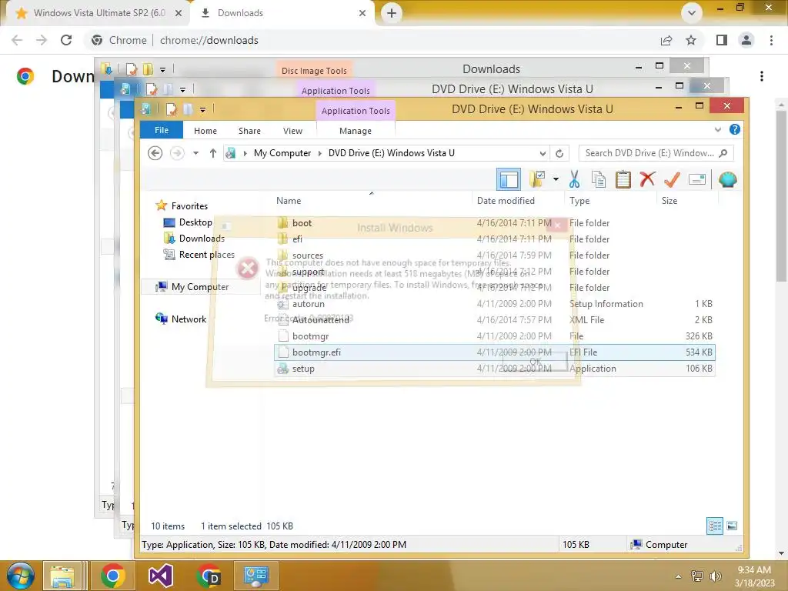Switch to the View ribbon tab
Viewport: 788px width, 591px height.
pyautogui.click(x=292, y=131)
